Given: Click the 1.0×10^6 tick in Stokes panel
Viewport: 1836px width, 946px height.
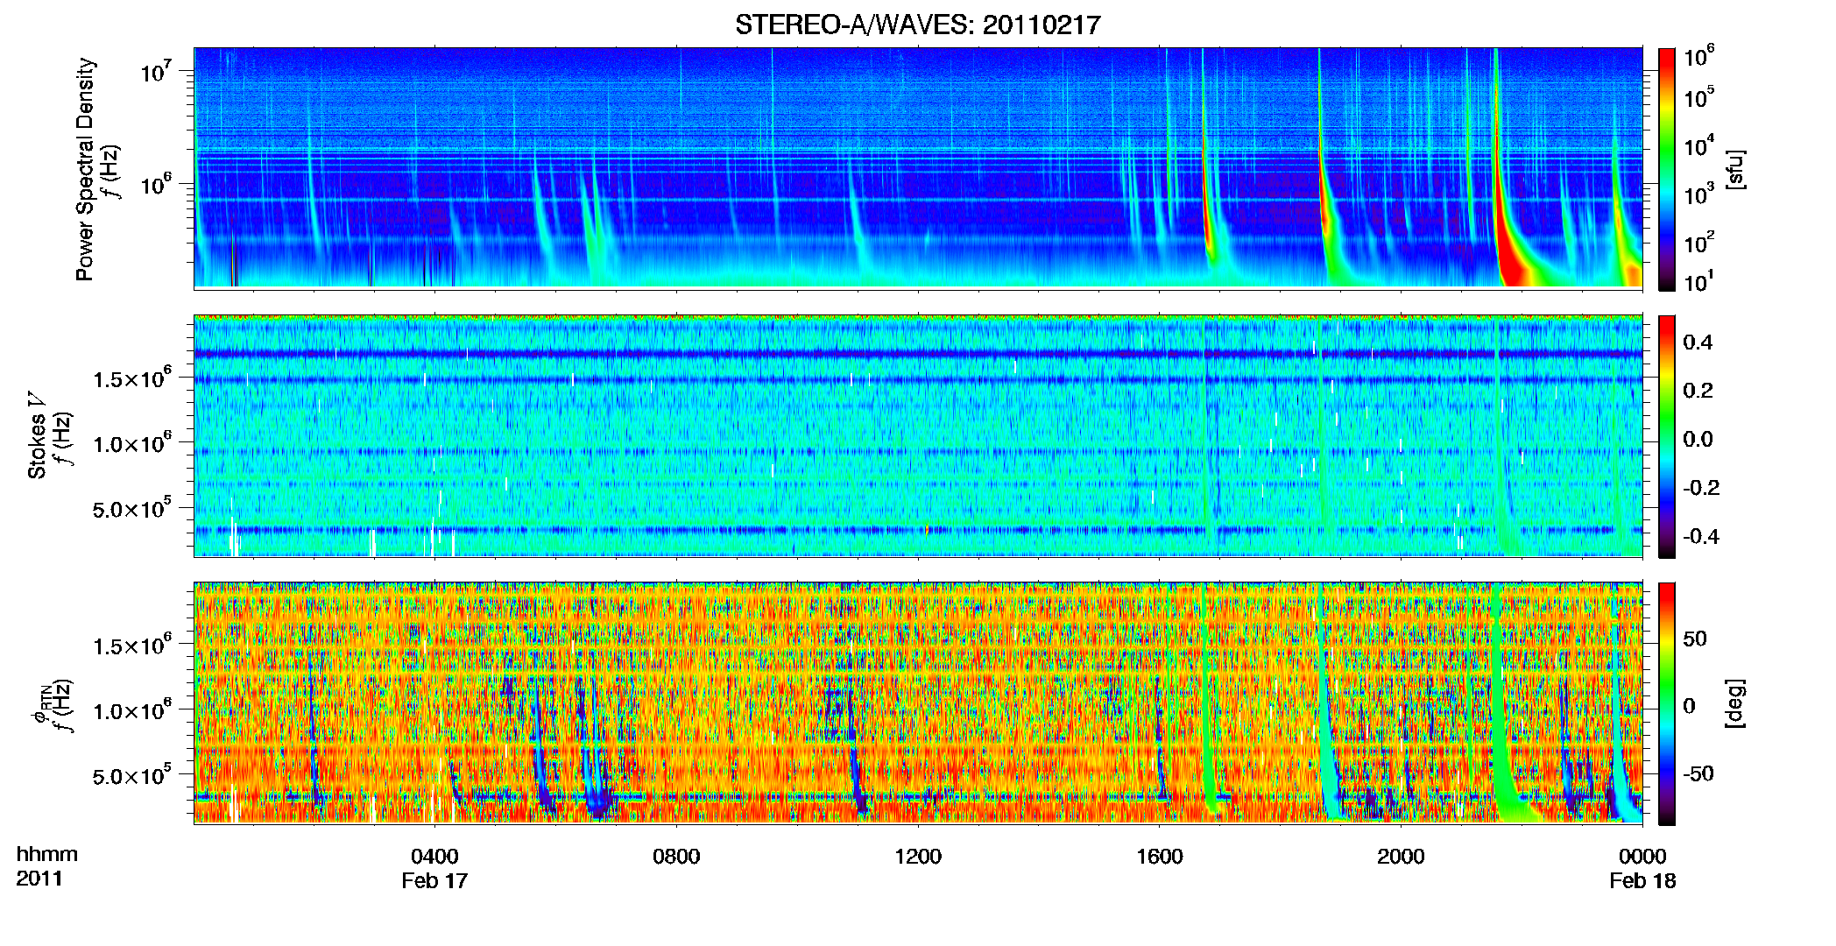Looking at the screenshot, I should (x=132, y=442).
